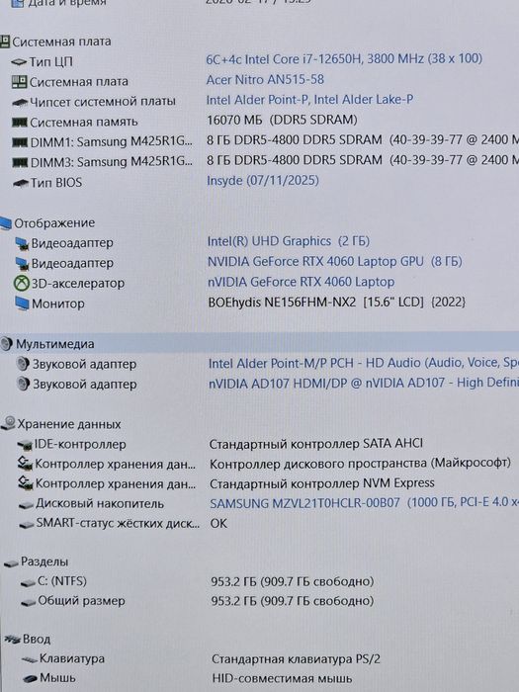Click the chipset icon beside Чипсет системной платы
Screen dimensions: 519x692
(x=20, y=103)
